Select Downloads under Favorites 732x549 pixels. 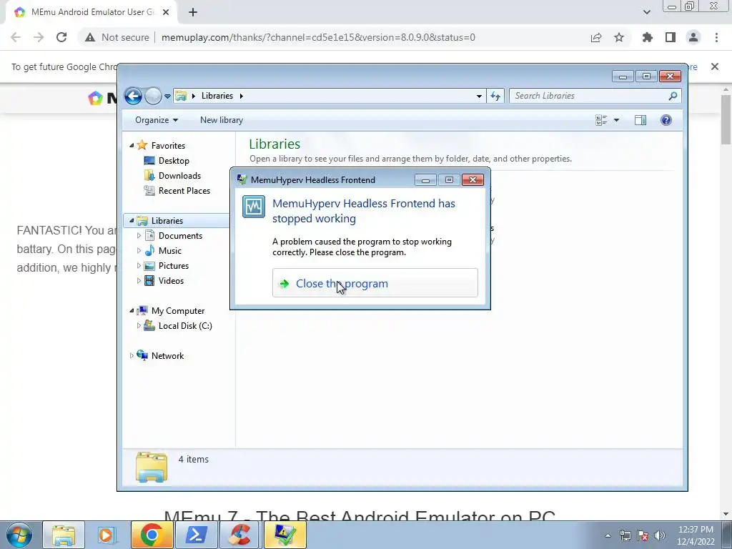point(179,176)
